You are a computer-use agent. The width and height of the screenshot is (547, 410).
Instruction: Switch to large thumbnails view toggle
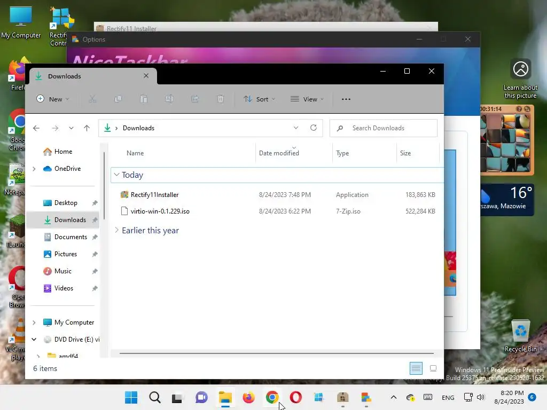point(433,368)
